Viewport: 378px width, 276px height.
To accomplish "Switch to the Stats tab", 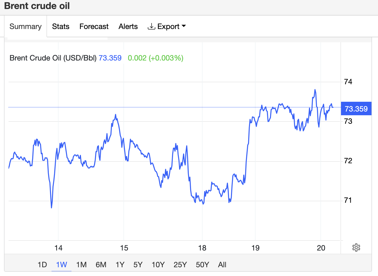I will tap(61, 26).
